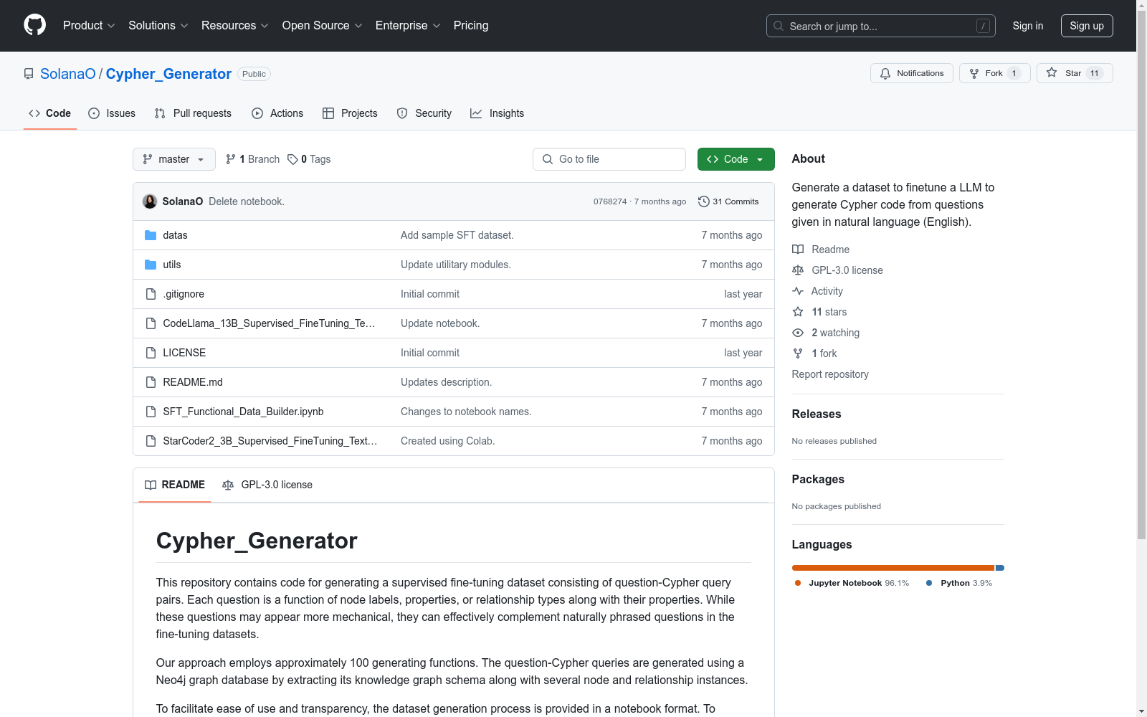Expand the green Code dropdown arrow
The image size is (1147, 717).
point(759,159)
